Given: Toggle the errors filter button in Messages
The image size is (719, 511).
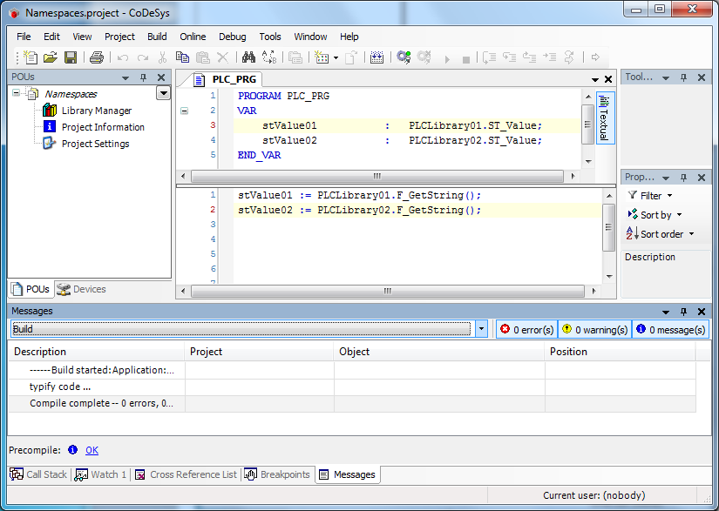Looking at the screenshot, I should coord(526,329).
